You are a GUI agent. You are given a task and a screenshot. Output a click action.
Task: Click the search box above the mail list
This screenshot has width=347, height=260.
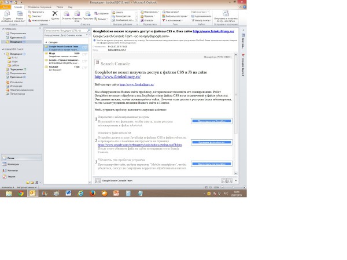(x=66, y=31)
